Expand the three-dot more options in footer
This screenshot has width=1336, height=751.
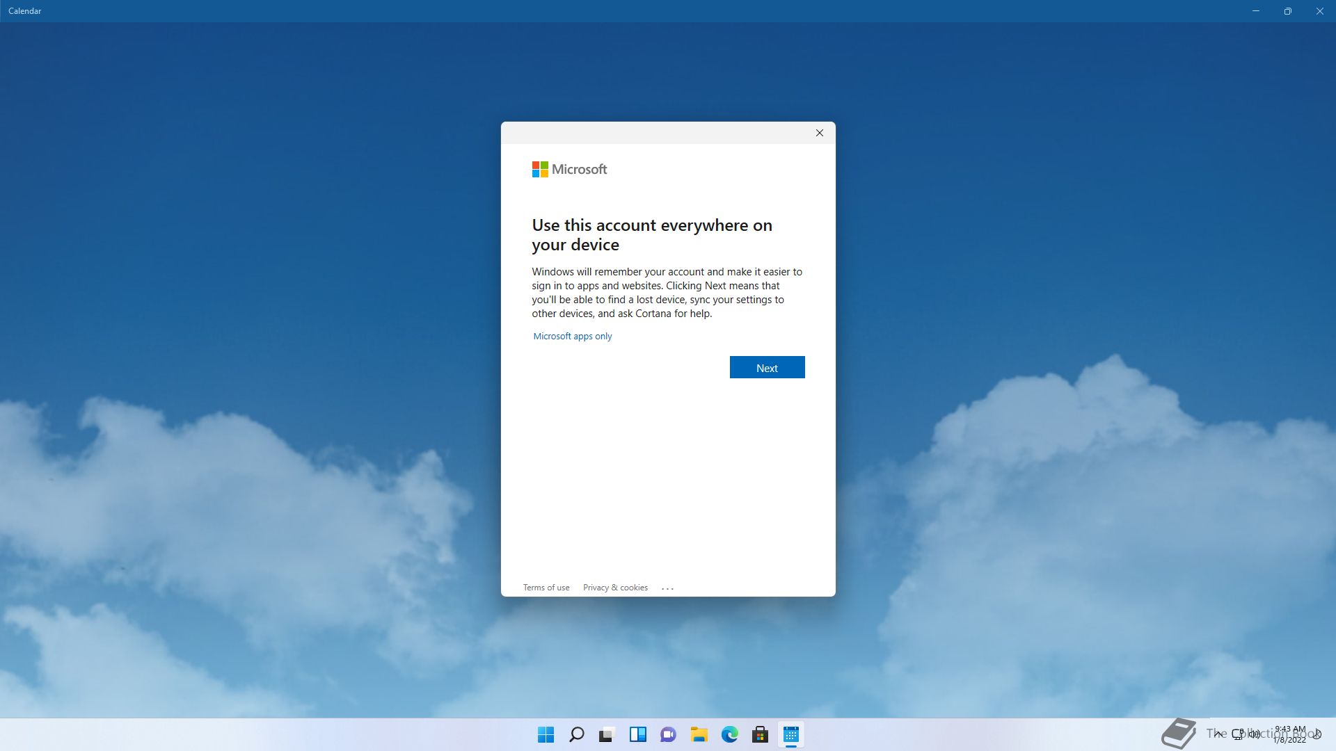tap(667, 589)
